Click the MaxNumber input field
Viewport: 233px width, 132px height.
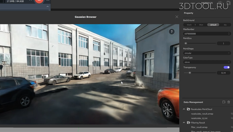[207, 34]
